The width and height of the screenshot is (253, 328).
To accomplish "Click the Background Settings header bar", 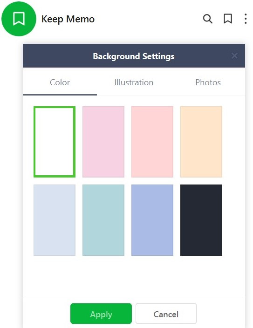I will point(134,55).
